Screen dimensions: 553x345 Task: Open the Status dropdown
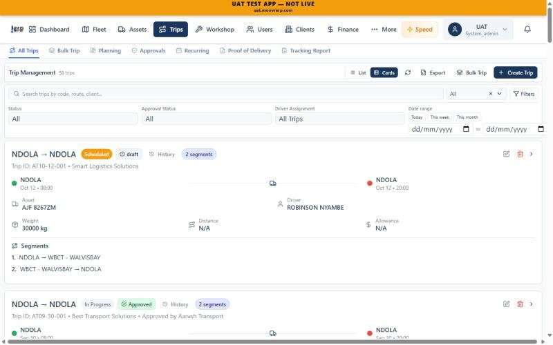tap(73, 119)
